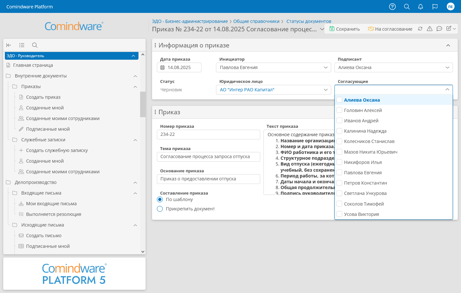Collapse the Приказы folder

tap(135, 87)
